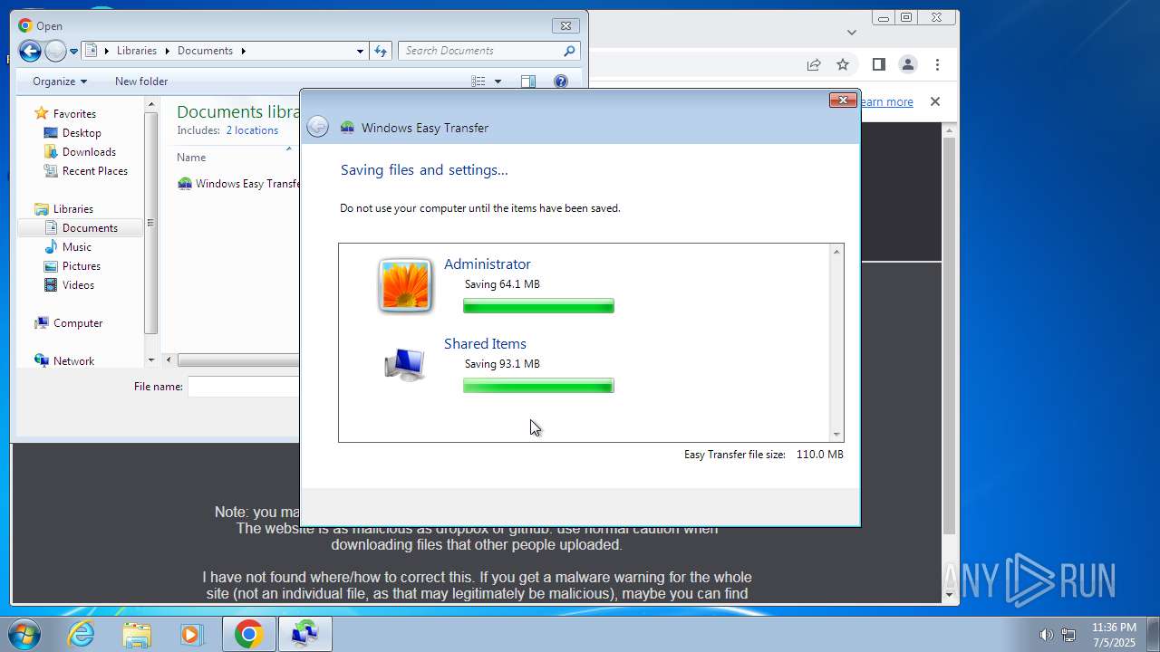Switch to Chrome in the taskbar
Viewport: 1160px width, 652px height.
tap(249, 634)
